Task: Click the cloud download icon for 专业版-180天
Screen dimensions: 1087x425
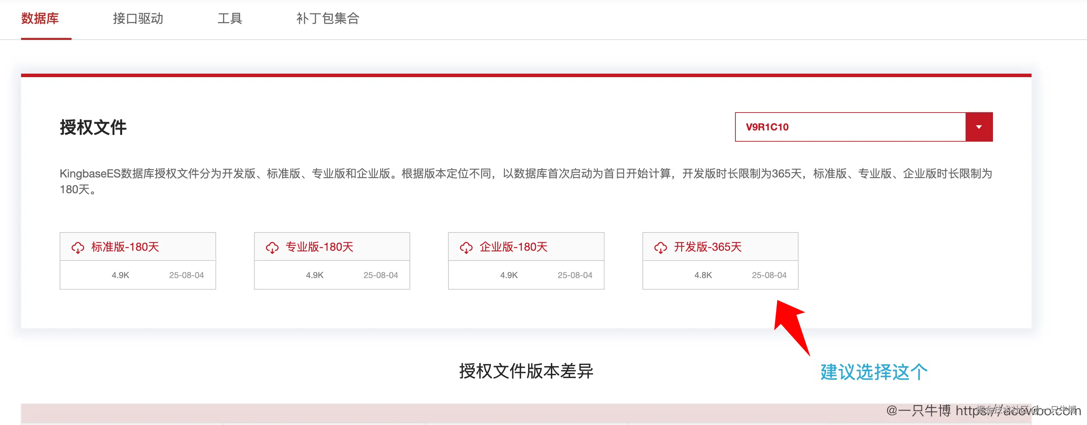Action: click(x=272, y=248)
